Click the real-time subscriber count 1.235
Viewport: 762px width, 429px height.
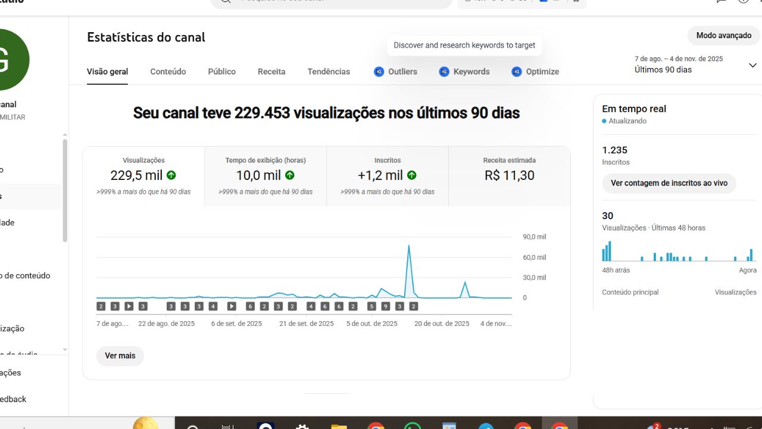pos(615,150)
